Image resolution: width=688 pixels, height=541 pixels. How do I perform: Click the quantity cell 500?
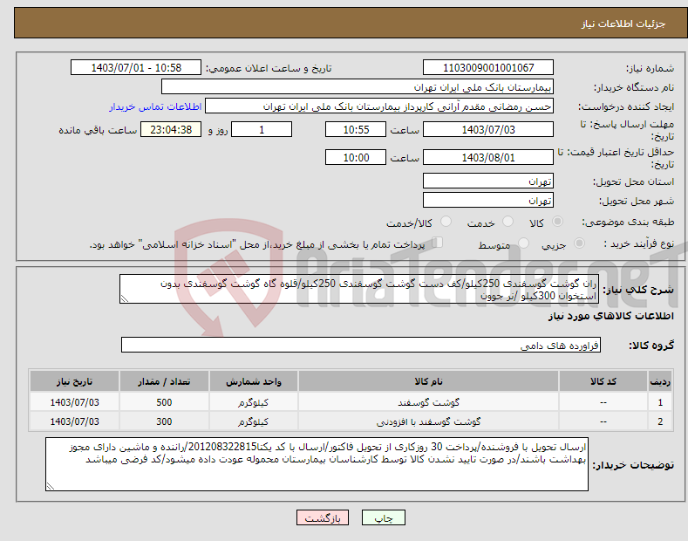pos(164,402)
